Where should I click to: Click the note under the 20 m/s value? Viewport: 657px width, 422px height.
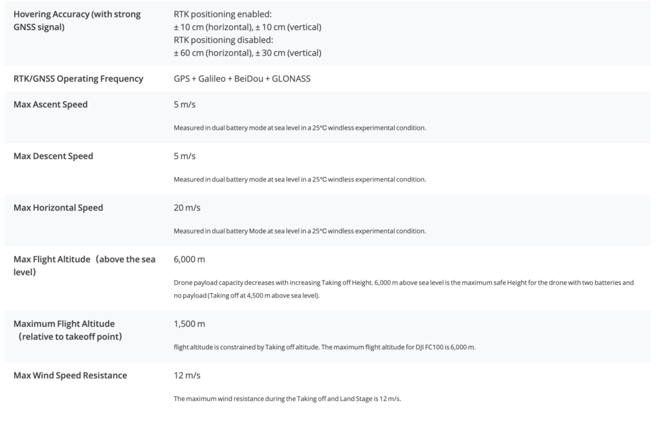click(x=300, y=231)
